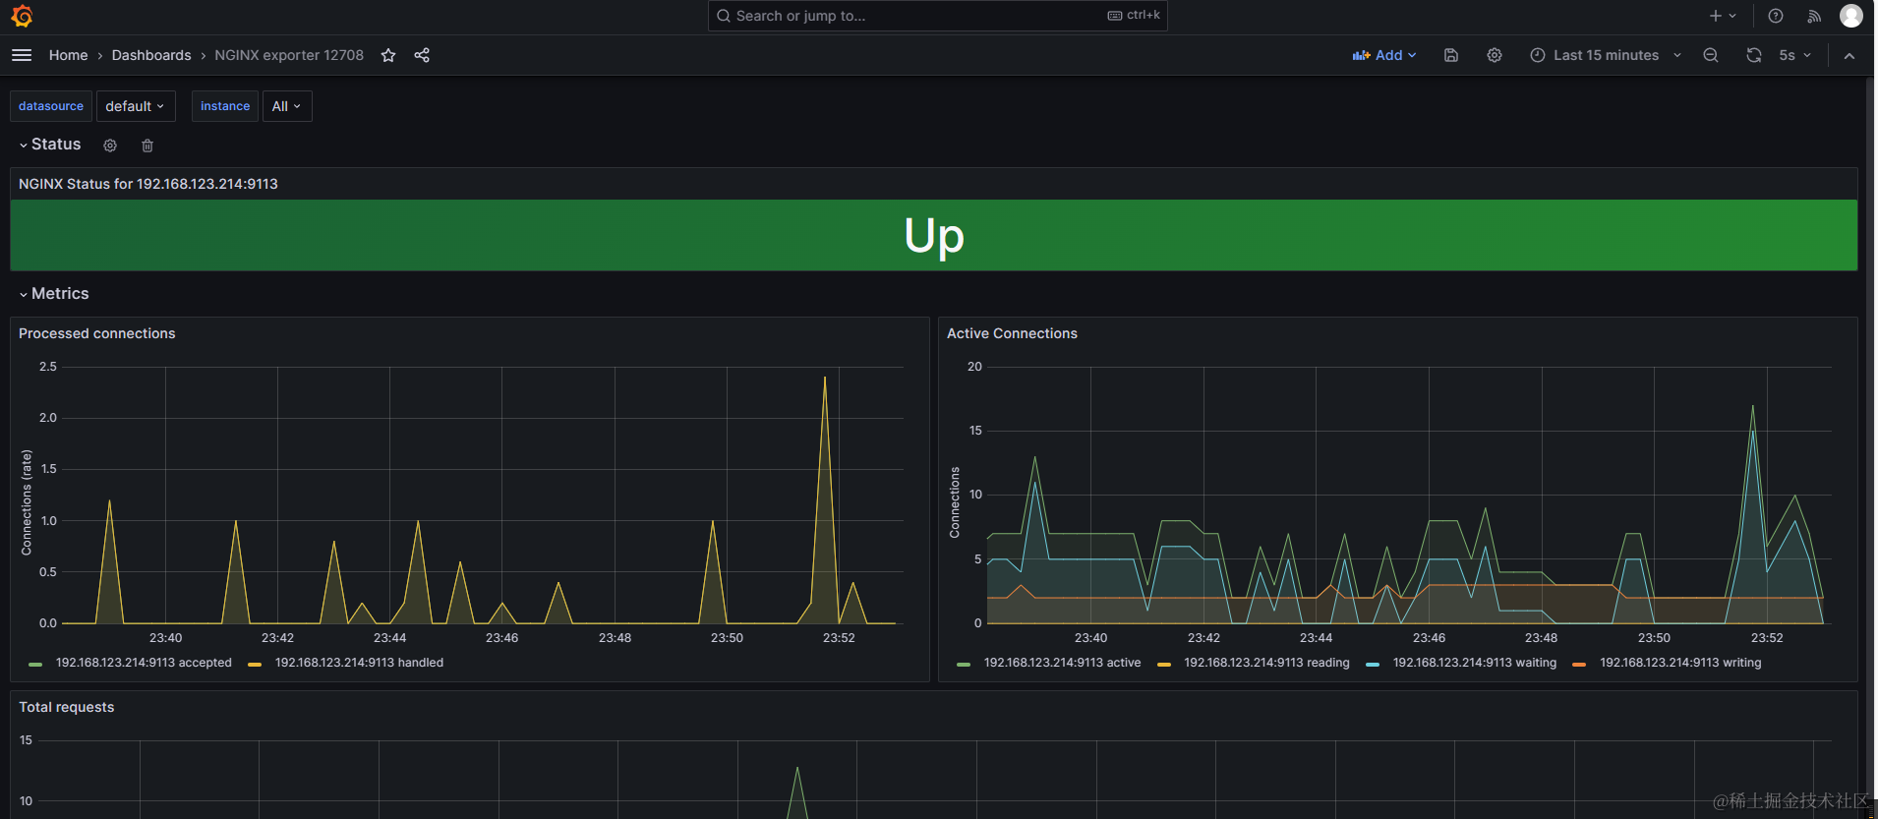This screenshot has width=1878, height=819.
Task: Focus the Search or jump to field
Action: 937,16
